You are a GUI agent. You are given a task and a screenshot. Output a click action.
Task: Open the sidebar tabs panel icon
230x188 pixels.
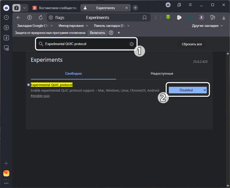[x=6, y=38]
